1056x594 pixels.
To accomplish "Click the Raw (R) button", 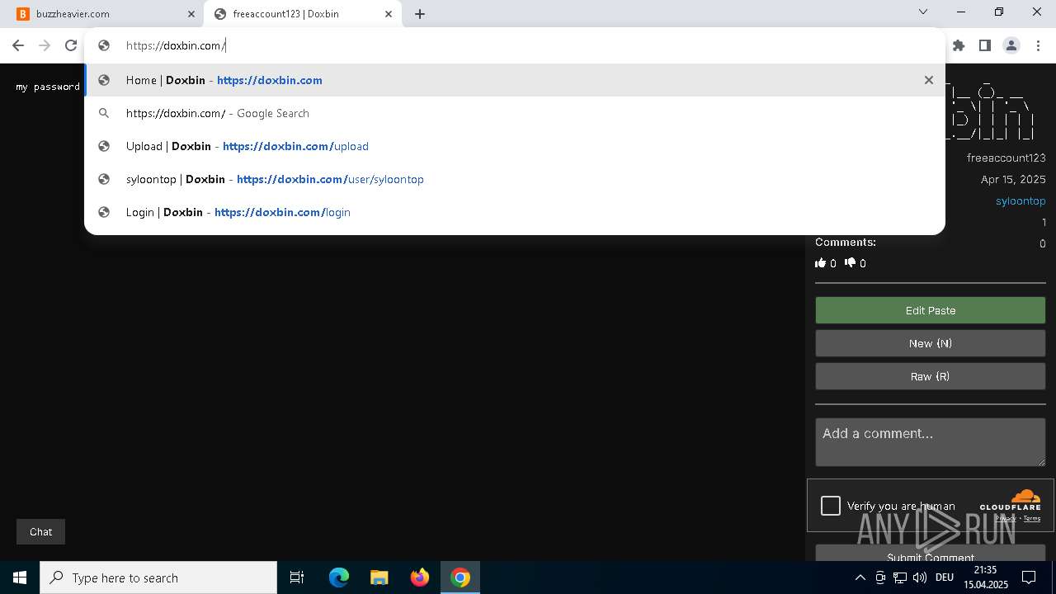I will click(931, 376).
